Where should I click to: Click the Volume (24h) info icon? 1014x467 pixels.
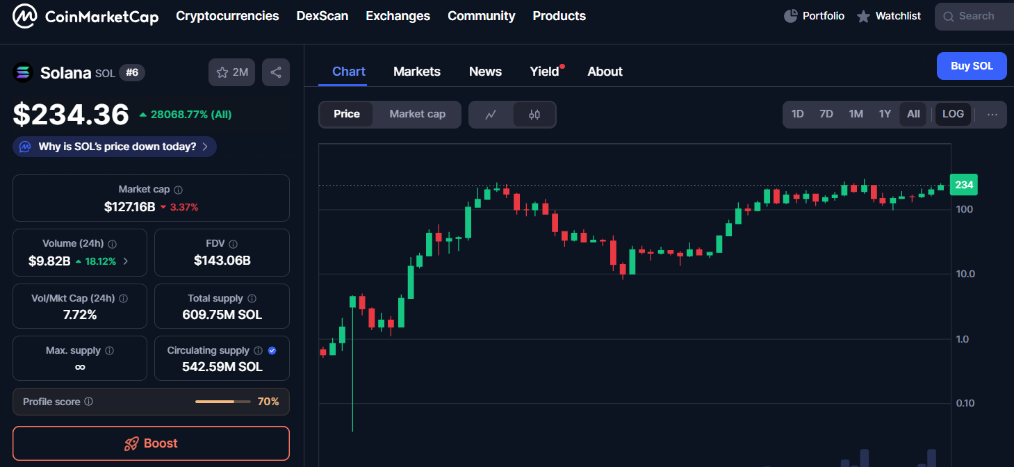click(x=112, y=245)
